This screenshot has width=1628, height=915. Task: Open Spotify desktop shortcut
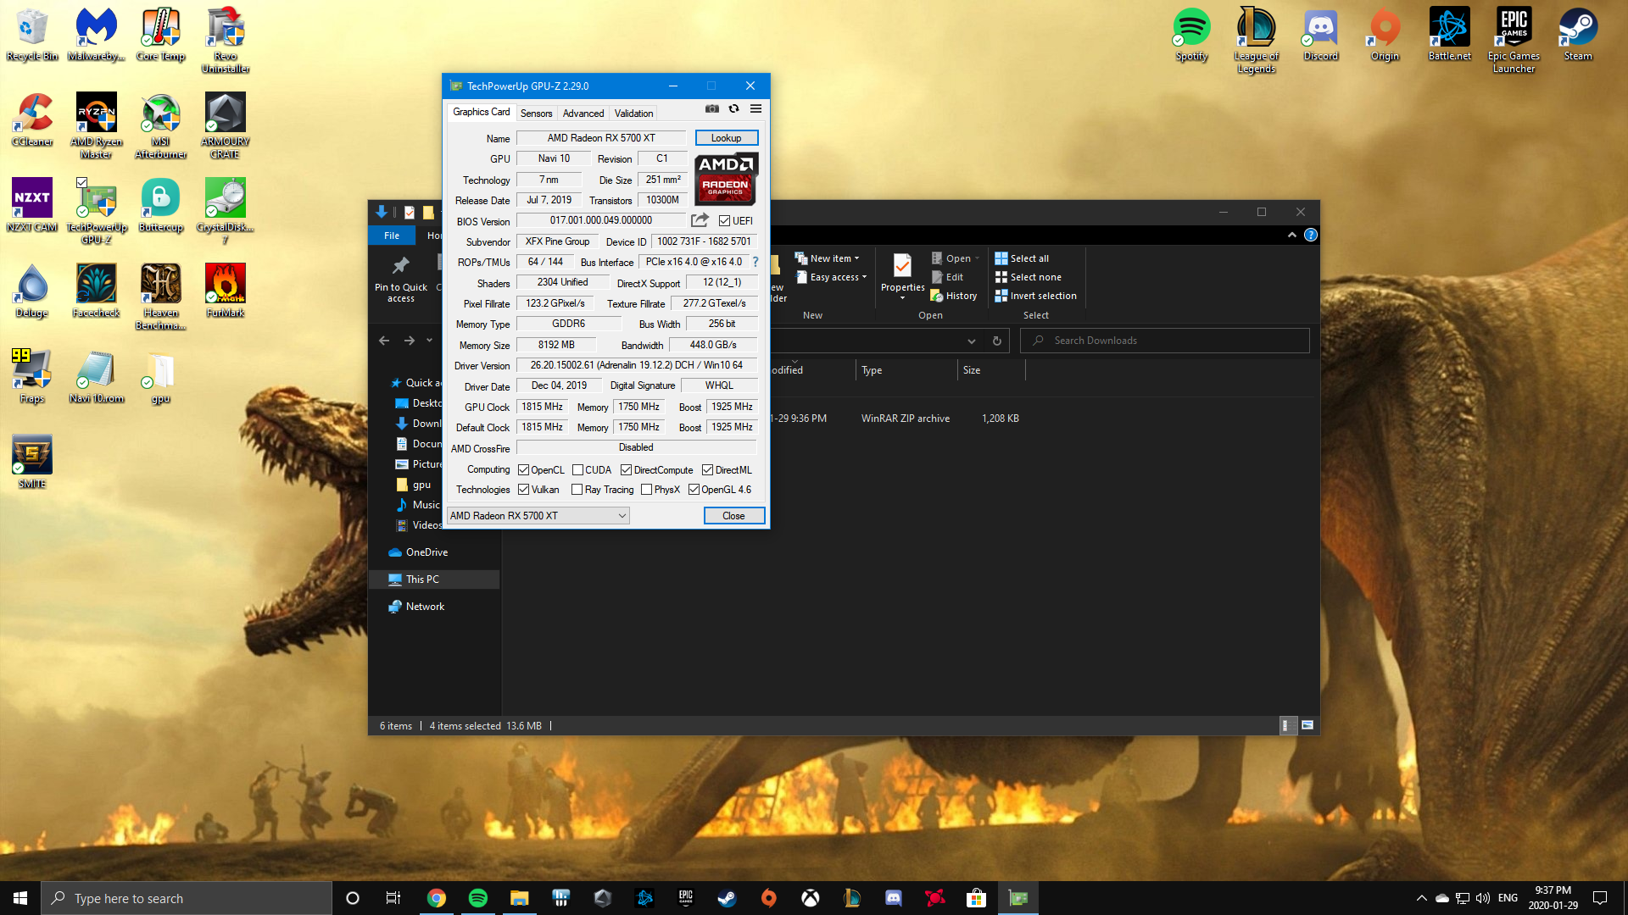(x=1191, y=36)
